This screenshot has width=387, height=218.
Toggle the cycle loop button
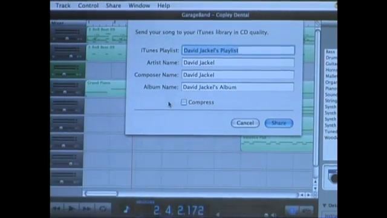point(103,209)
